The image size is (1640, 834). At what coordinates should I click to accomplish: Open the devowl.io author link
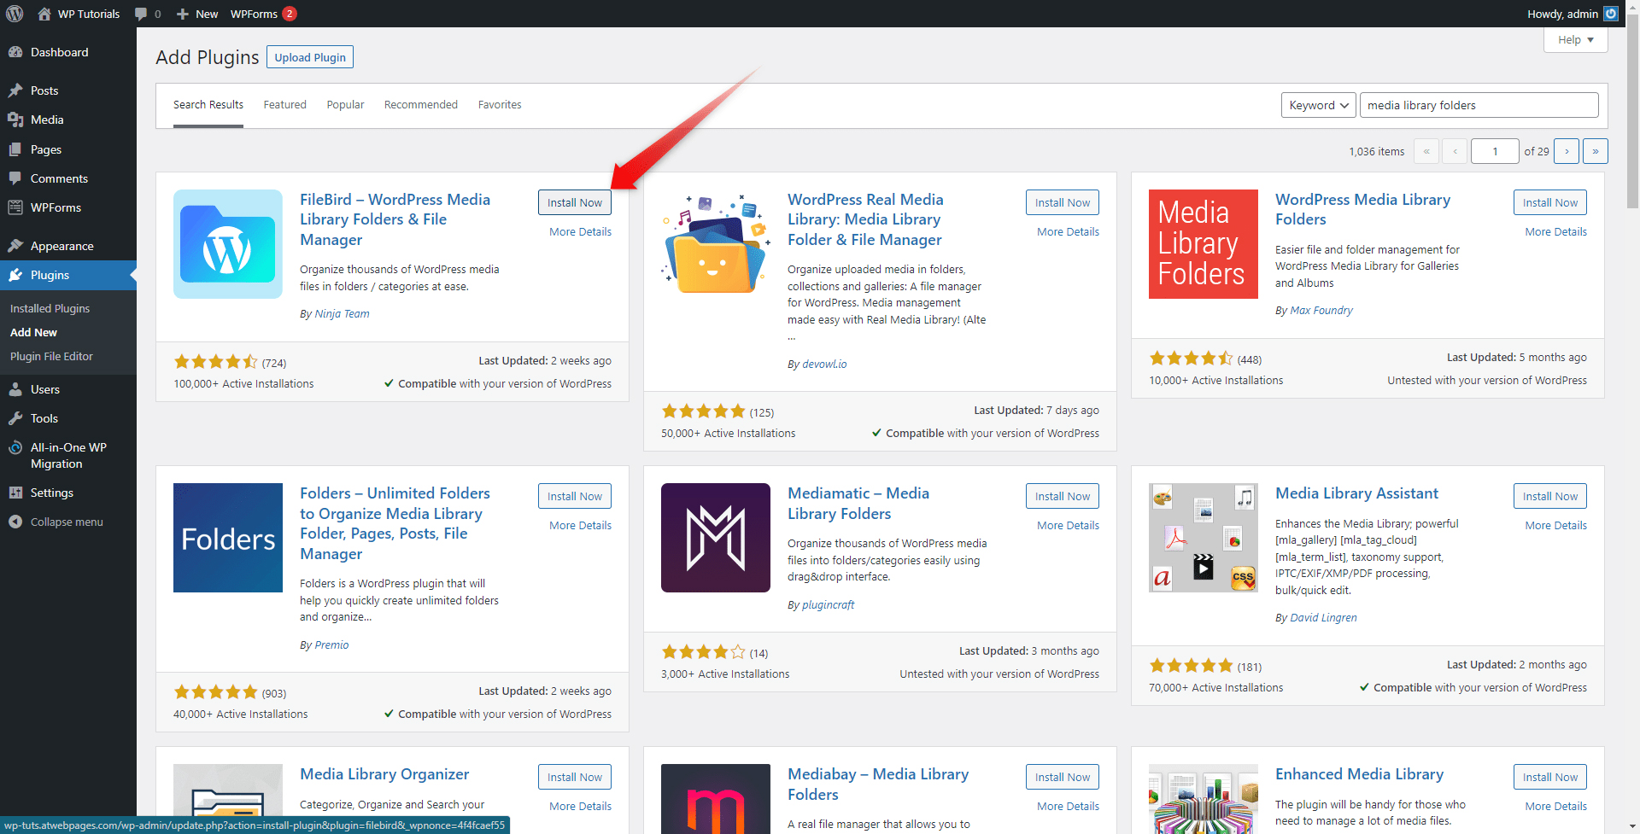click(x=824, y=365)
